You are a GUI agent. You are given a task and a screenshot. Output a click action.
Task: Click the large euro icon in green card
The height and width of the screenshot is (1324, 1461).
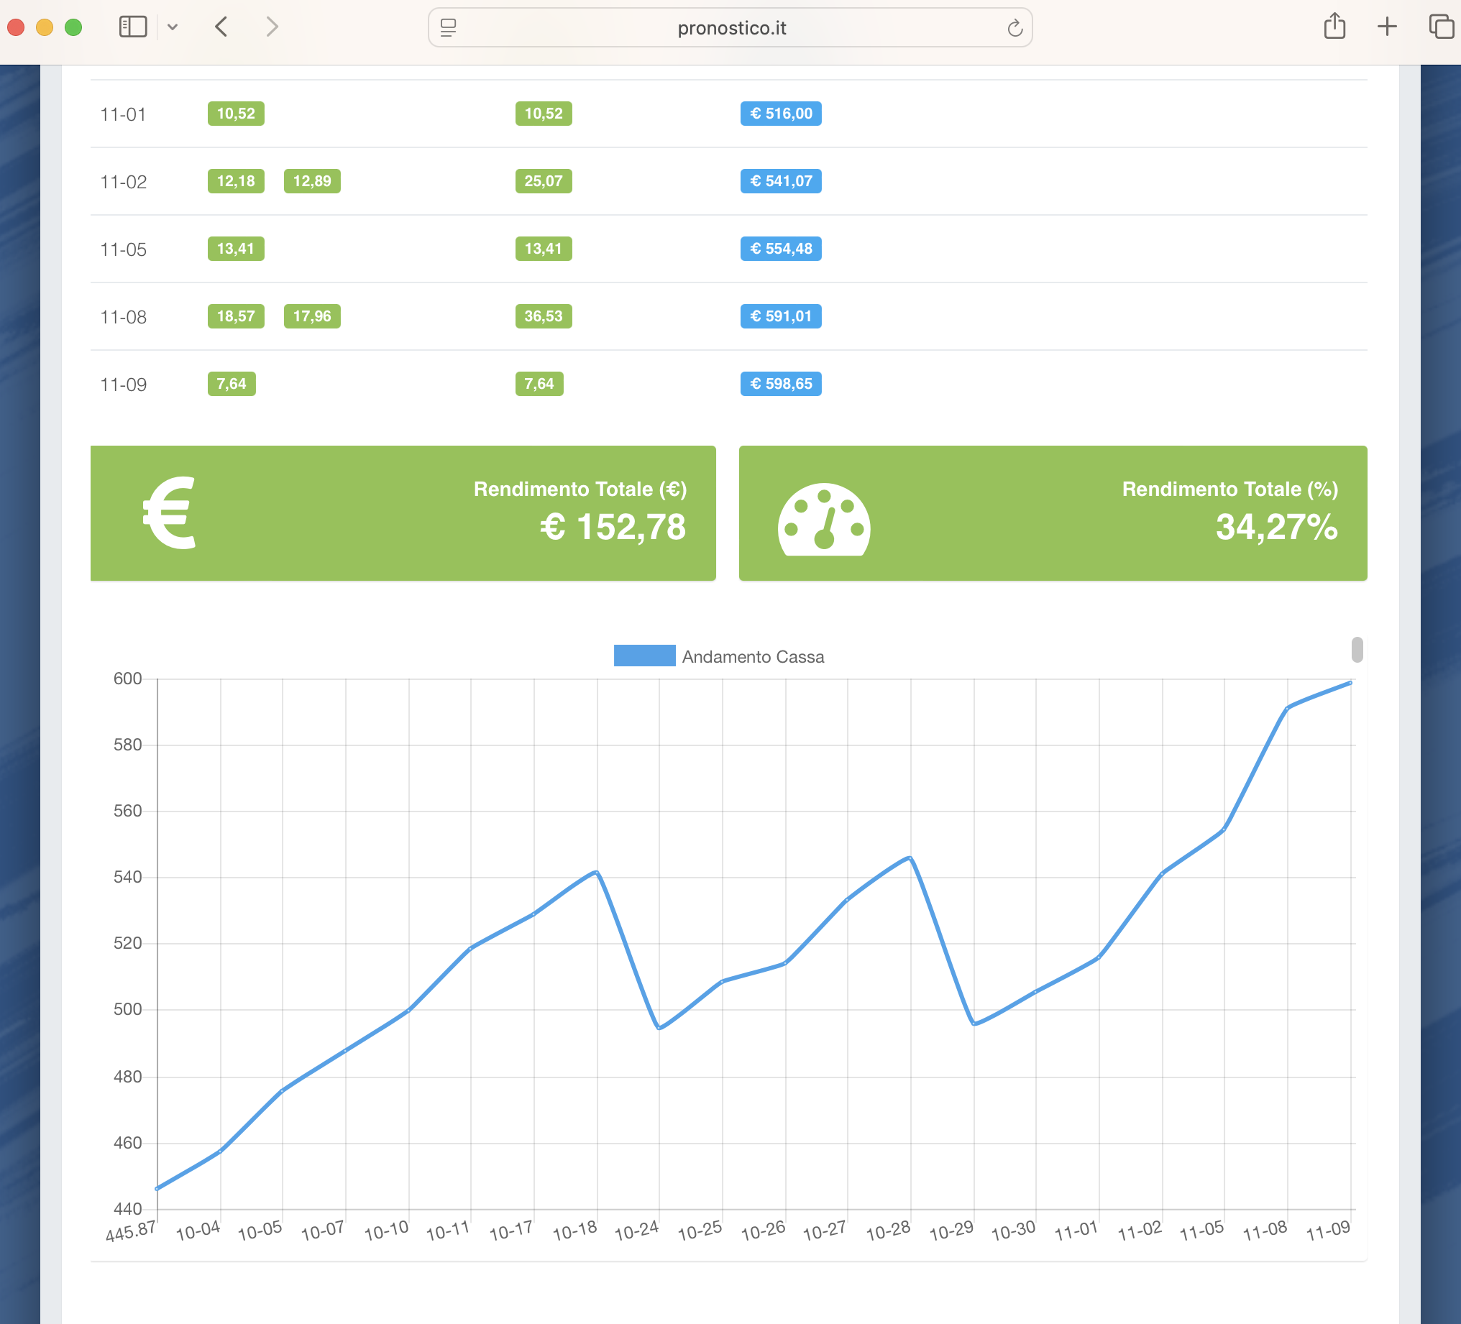[x=170, y=513]
